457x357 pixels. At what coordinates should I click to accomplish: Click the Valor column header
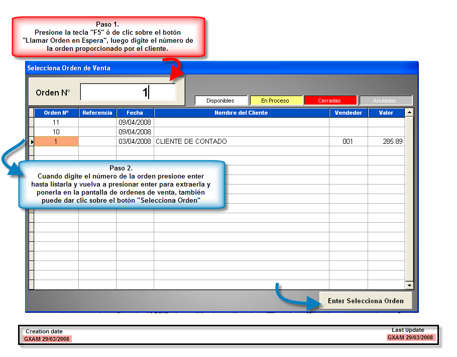click(386, 113)
